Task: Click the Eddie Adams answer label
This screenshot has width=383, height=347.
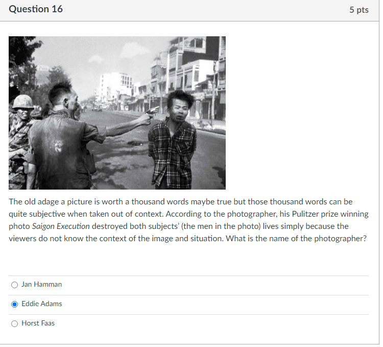Action: point(42,304)
